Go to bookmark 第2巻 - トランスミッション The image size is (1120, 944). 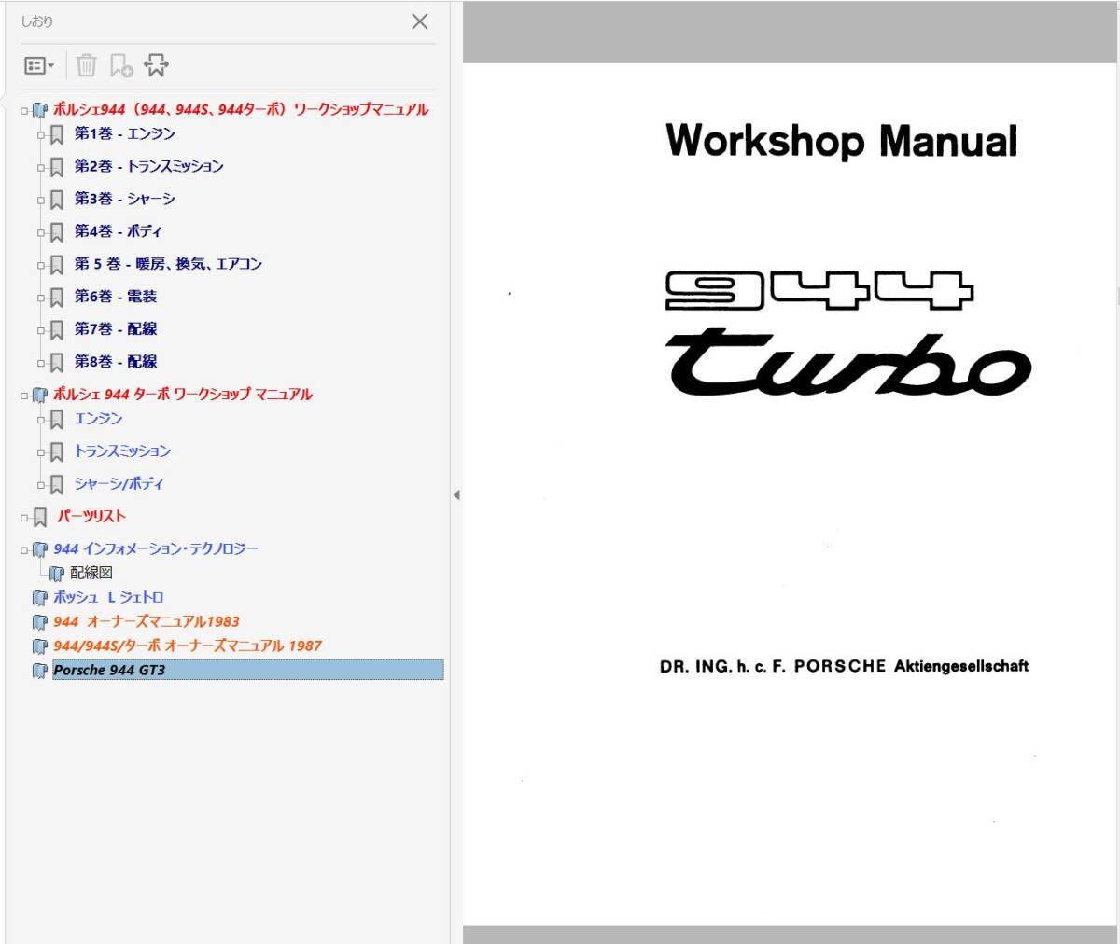click(149, 166)
